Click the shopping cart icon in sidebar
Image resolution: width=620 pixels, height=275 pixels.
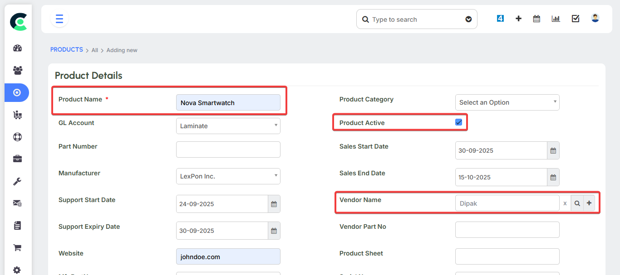tap(17, 247)
